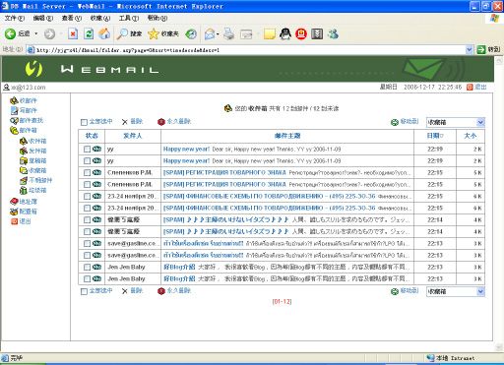The width and height of the screenshot is (504, 365).
Task: Open the Mail icon dropdown arrow
Action: point(218,34)
